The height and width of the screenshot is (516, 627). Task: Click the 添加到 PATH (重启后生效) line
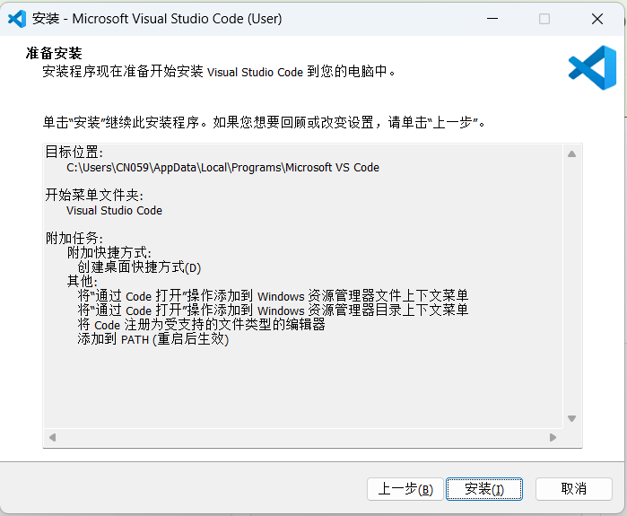pyautogui.click(x=152, y=339)
